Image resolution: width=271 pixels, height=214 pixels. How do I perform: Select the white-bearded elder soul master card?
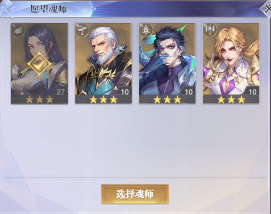pyautogui.click(x=103, y=63)
